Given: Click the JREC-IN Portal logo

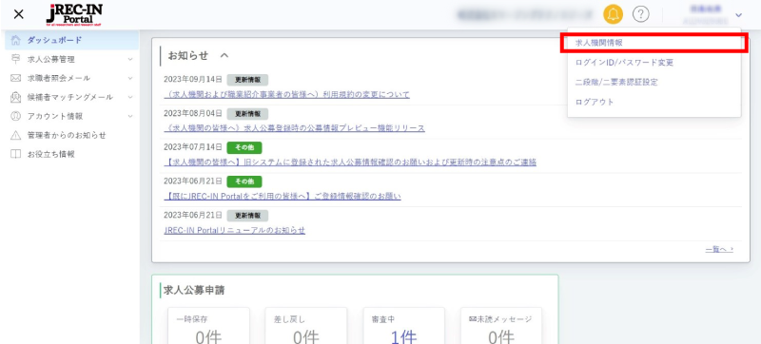Looking at the screenshot, I should (x=74, y=14).
